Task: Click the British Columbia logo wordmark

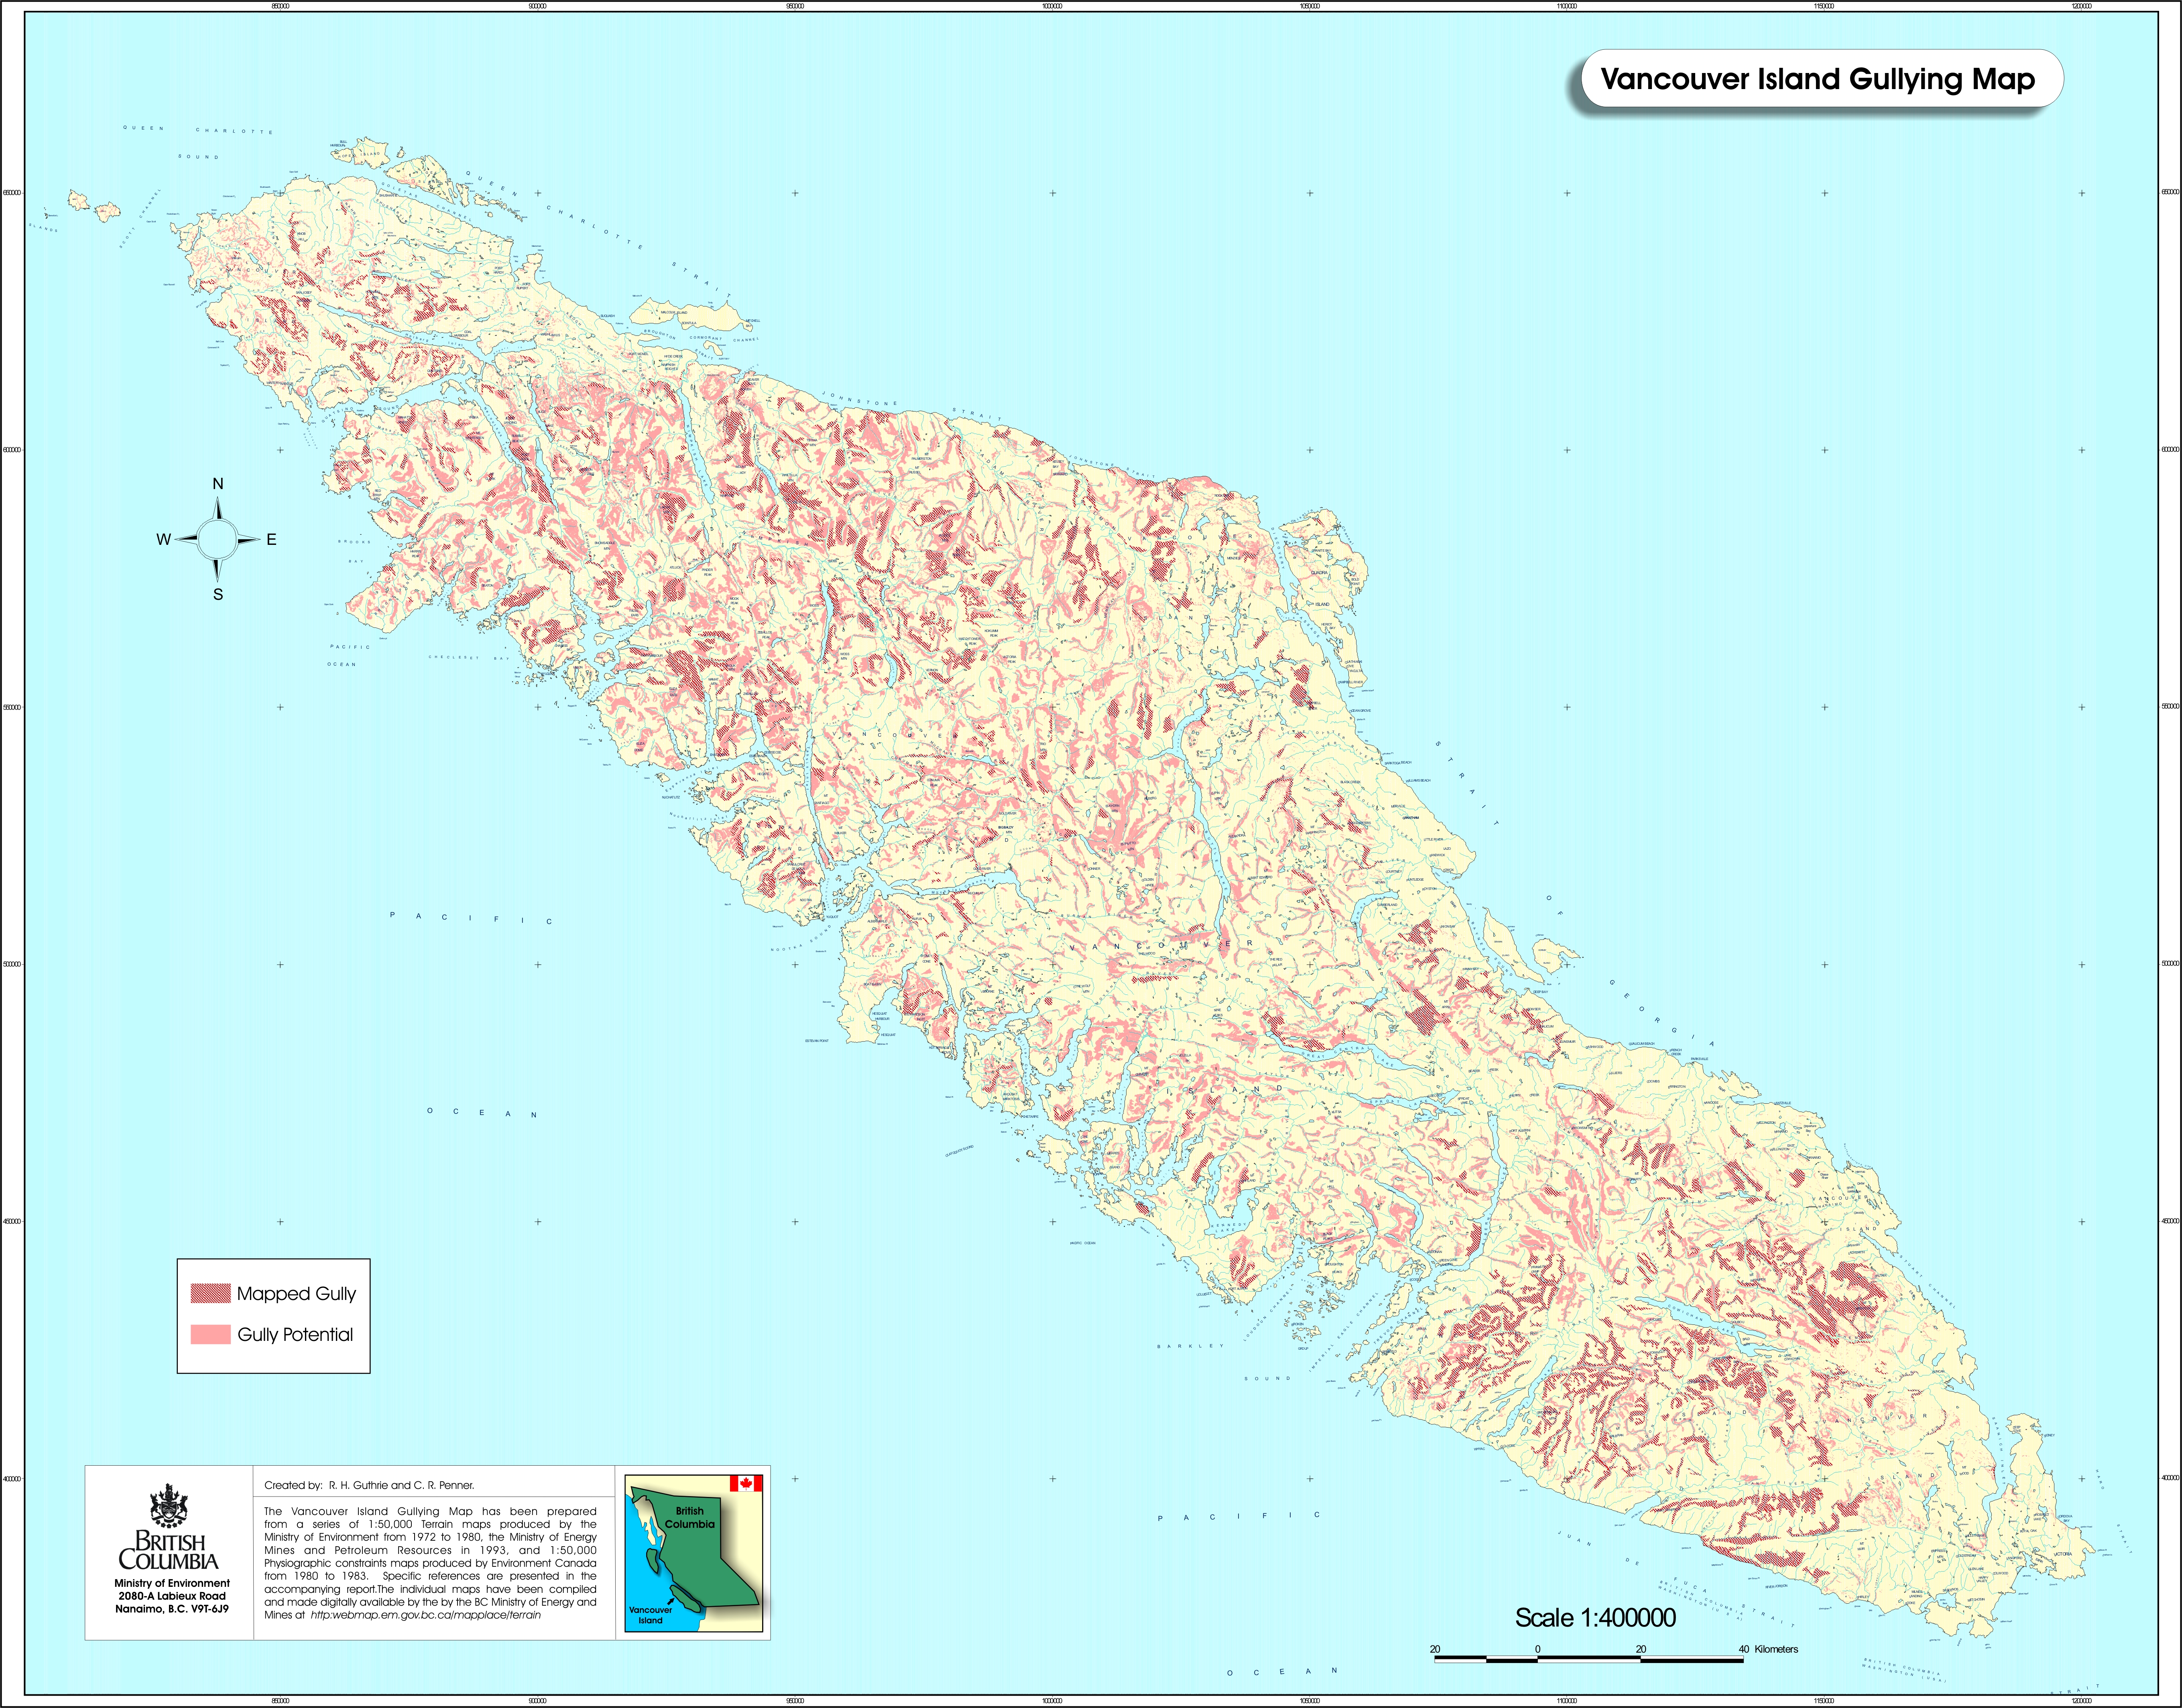Action: [x=169, y=1550]
